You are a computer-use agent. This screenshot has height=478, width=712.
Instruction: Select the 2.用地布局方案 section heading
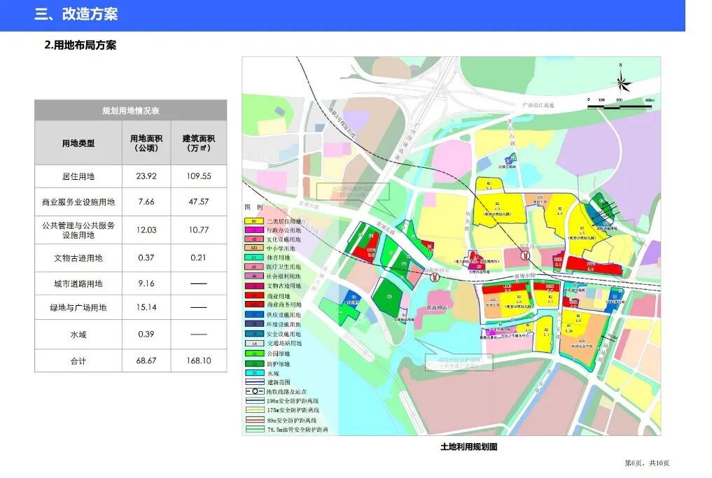click(82, 45)
